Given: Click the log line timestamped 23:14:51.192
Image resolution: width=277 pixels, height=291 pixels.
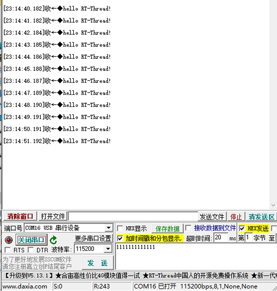Looking at the screenshot, I should (x=57, y=141).
